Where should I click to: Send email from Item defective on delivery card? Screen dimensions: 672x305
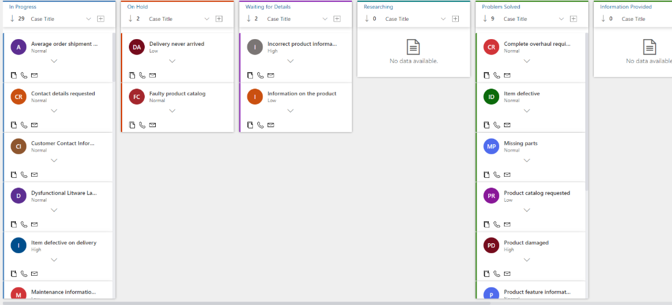click(35, 274)
